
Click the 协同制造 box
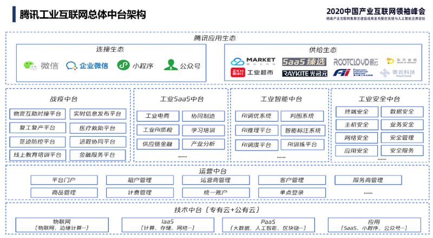204,116
